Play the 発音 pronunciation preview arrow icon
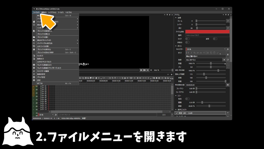The height and width of the screenshot is (149, 264). [x=224, y=60]
